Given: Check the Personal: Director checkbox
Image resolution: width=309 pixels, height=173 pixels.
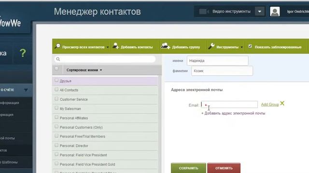Looking at the screenshot, I should 56,145.
